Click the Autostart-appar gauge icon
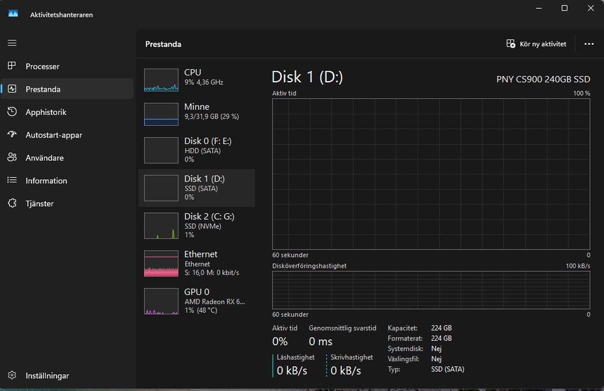Image resolution: width=604 pixels, height=391 pixels. coord(12,135)
